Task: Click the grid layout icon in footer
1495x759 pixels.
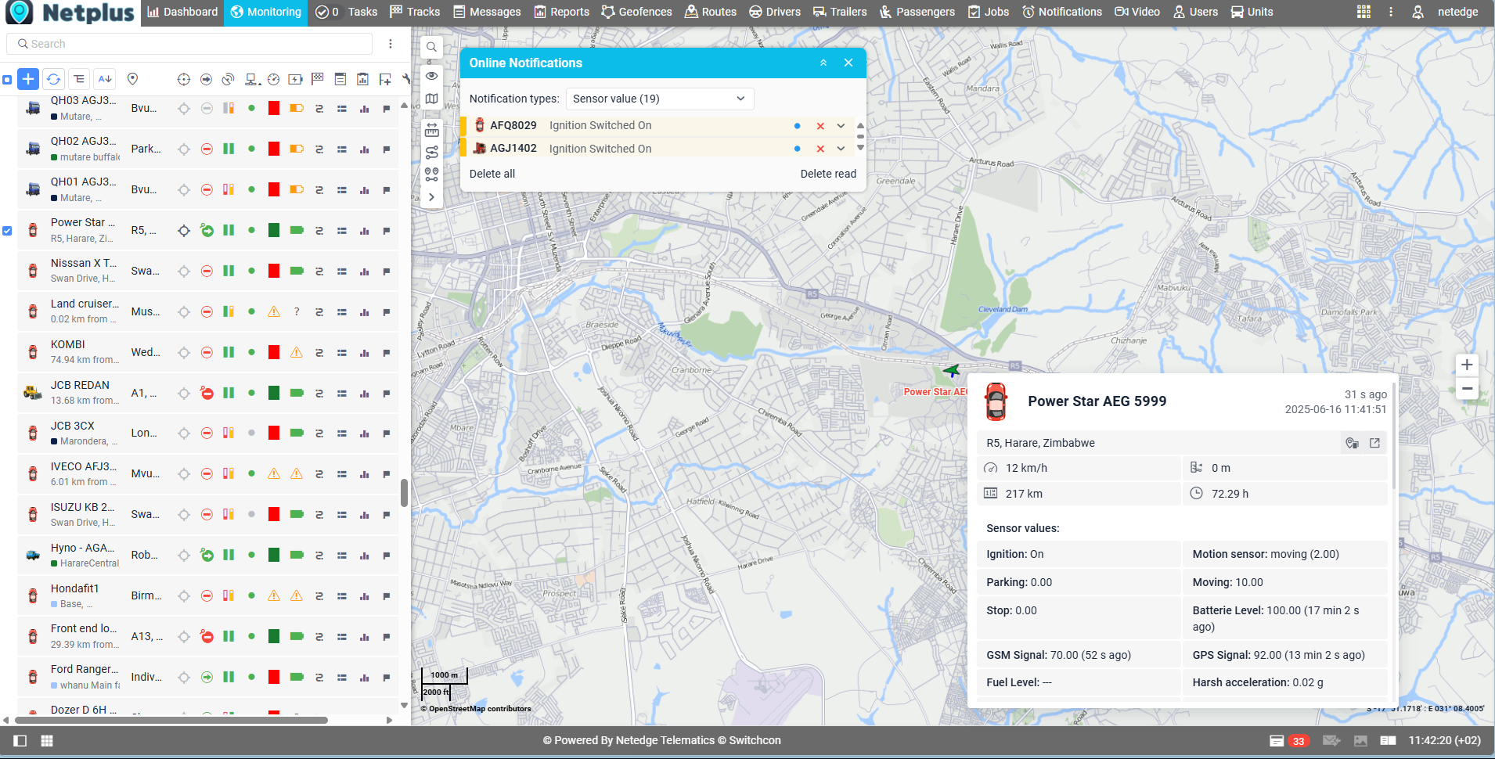Action: point(47,740)
